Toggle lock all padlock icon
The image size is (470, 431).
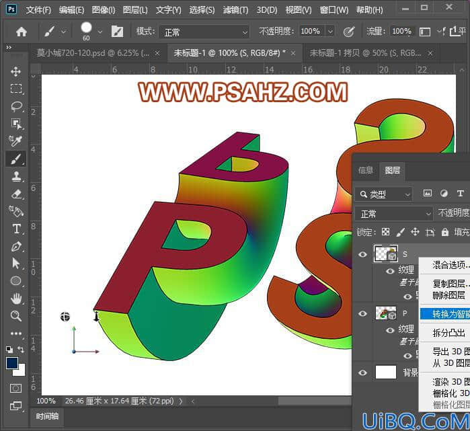445,232
